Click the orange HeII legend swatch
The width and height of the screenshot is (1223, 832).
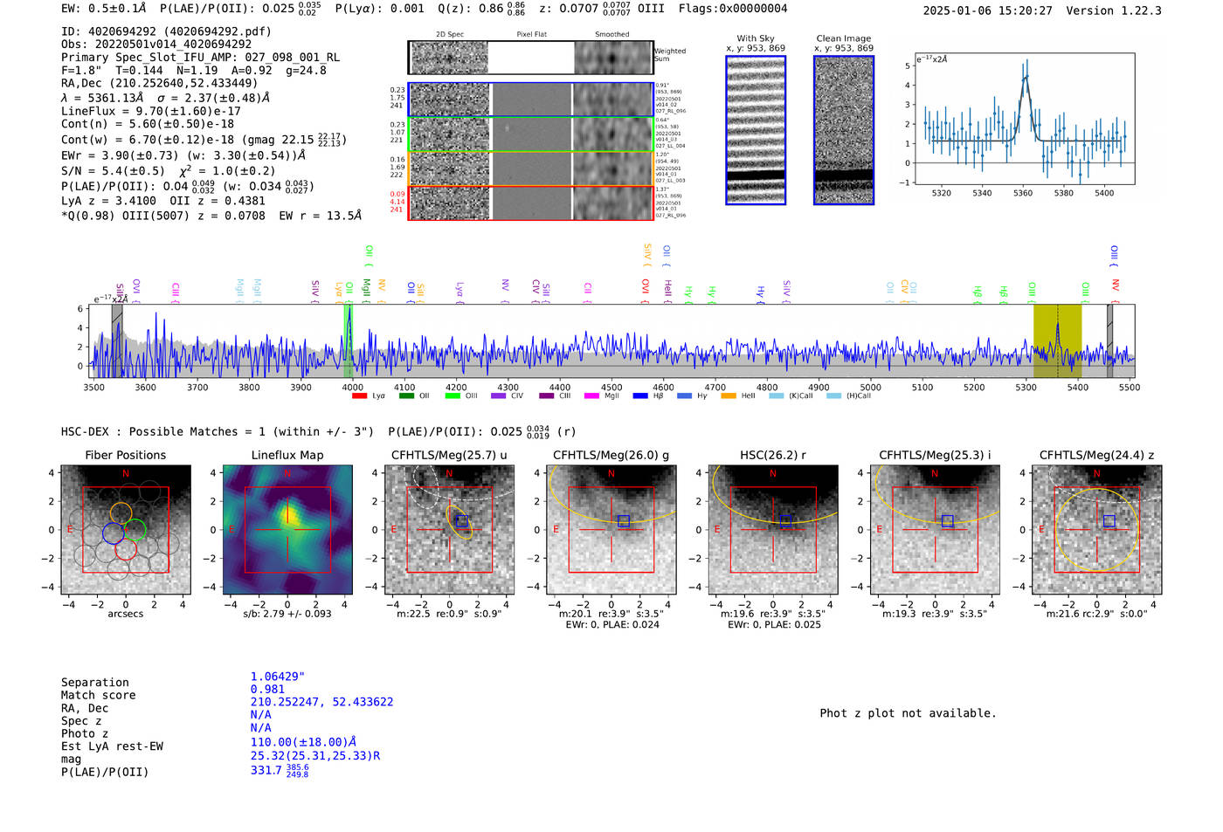click(x=729, y=395)
